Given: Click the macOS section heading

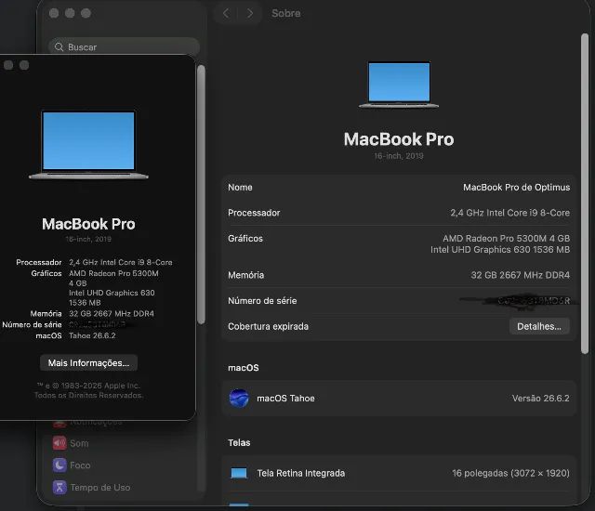Looking at the screenshot, I should pyautogui.click(x=244, y=368).
